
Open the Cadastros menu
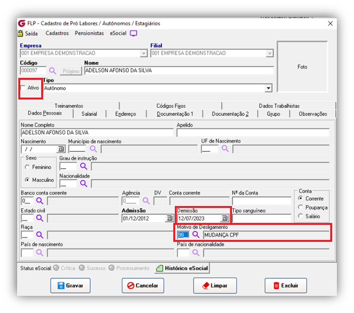point(57,33)
